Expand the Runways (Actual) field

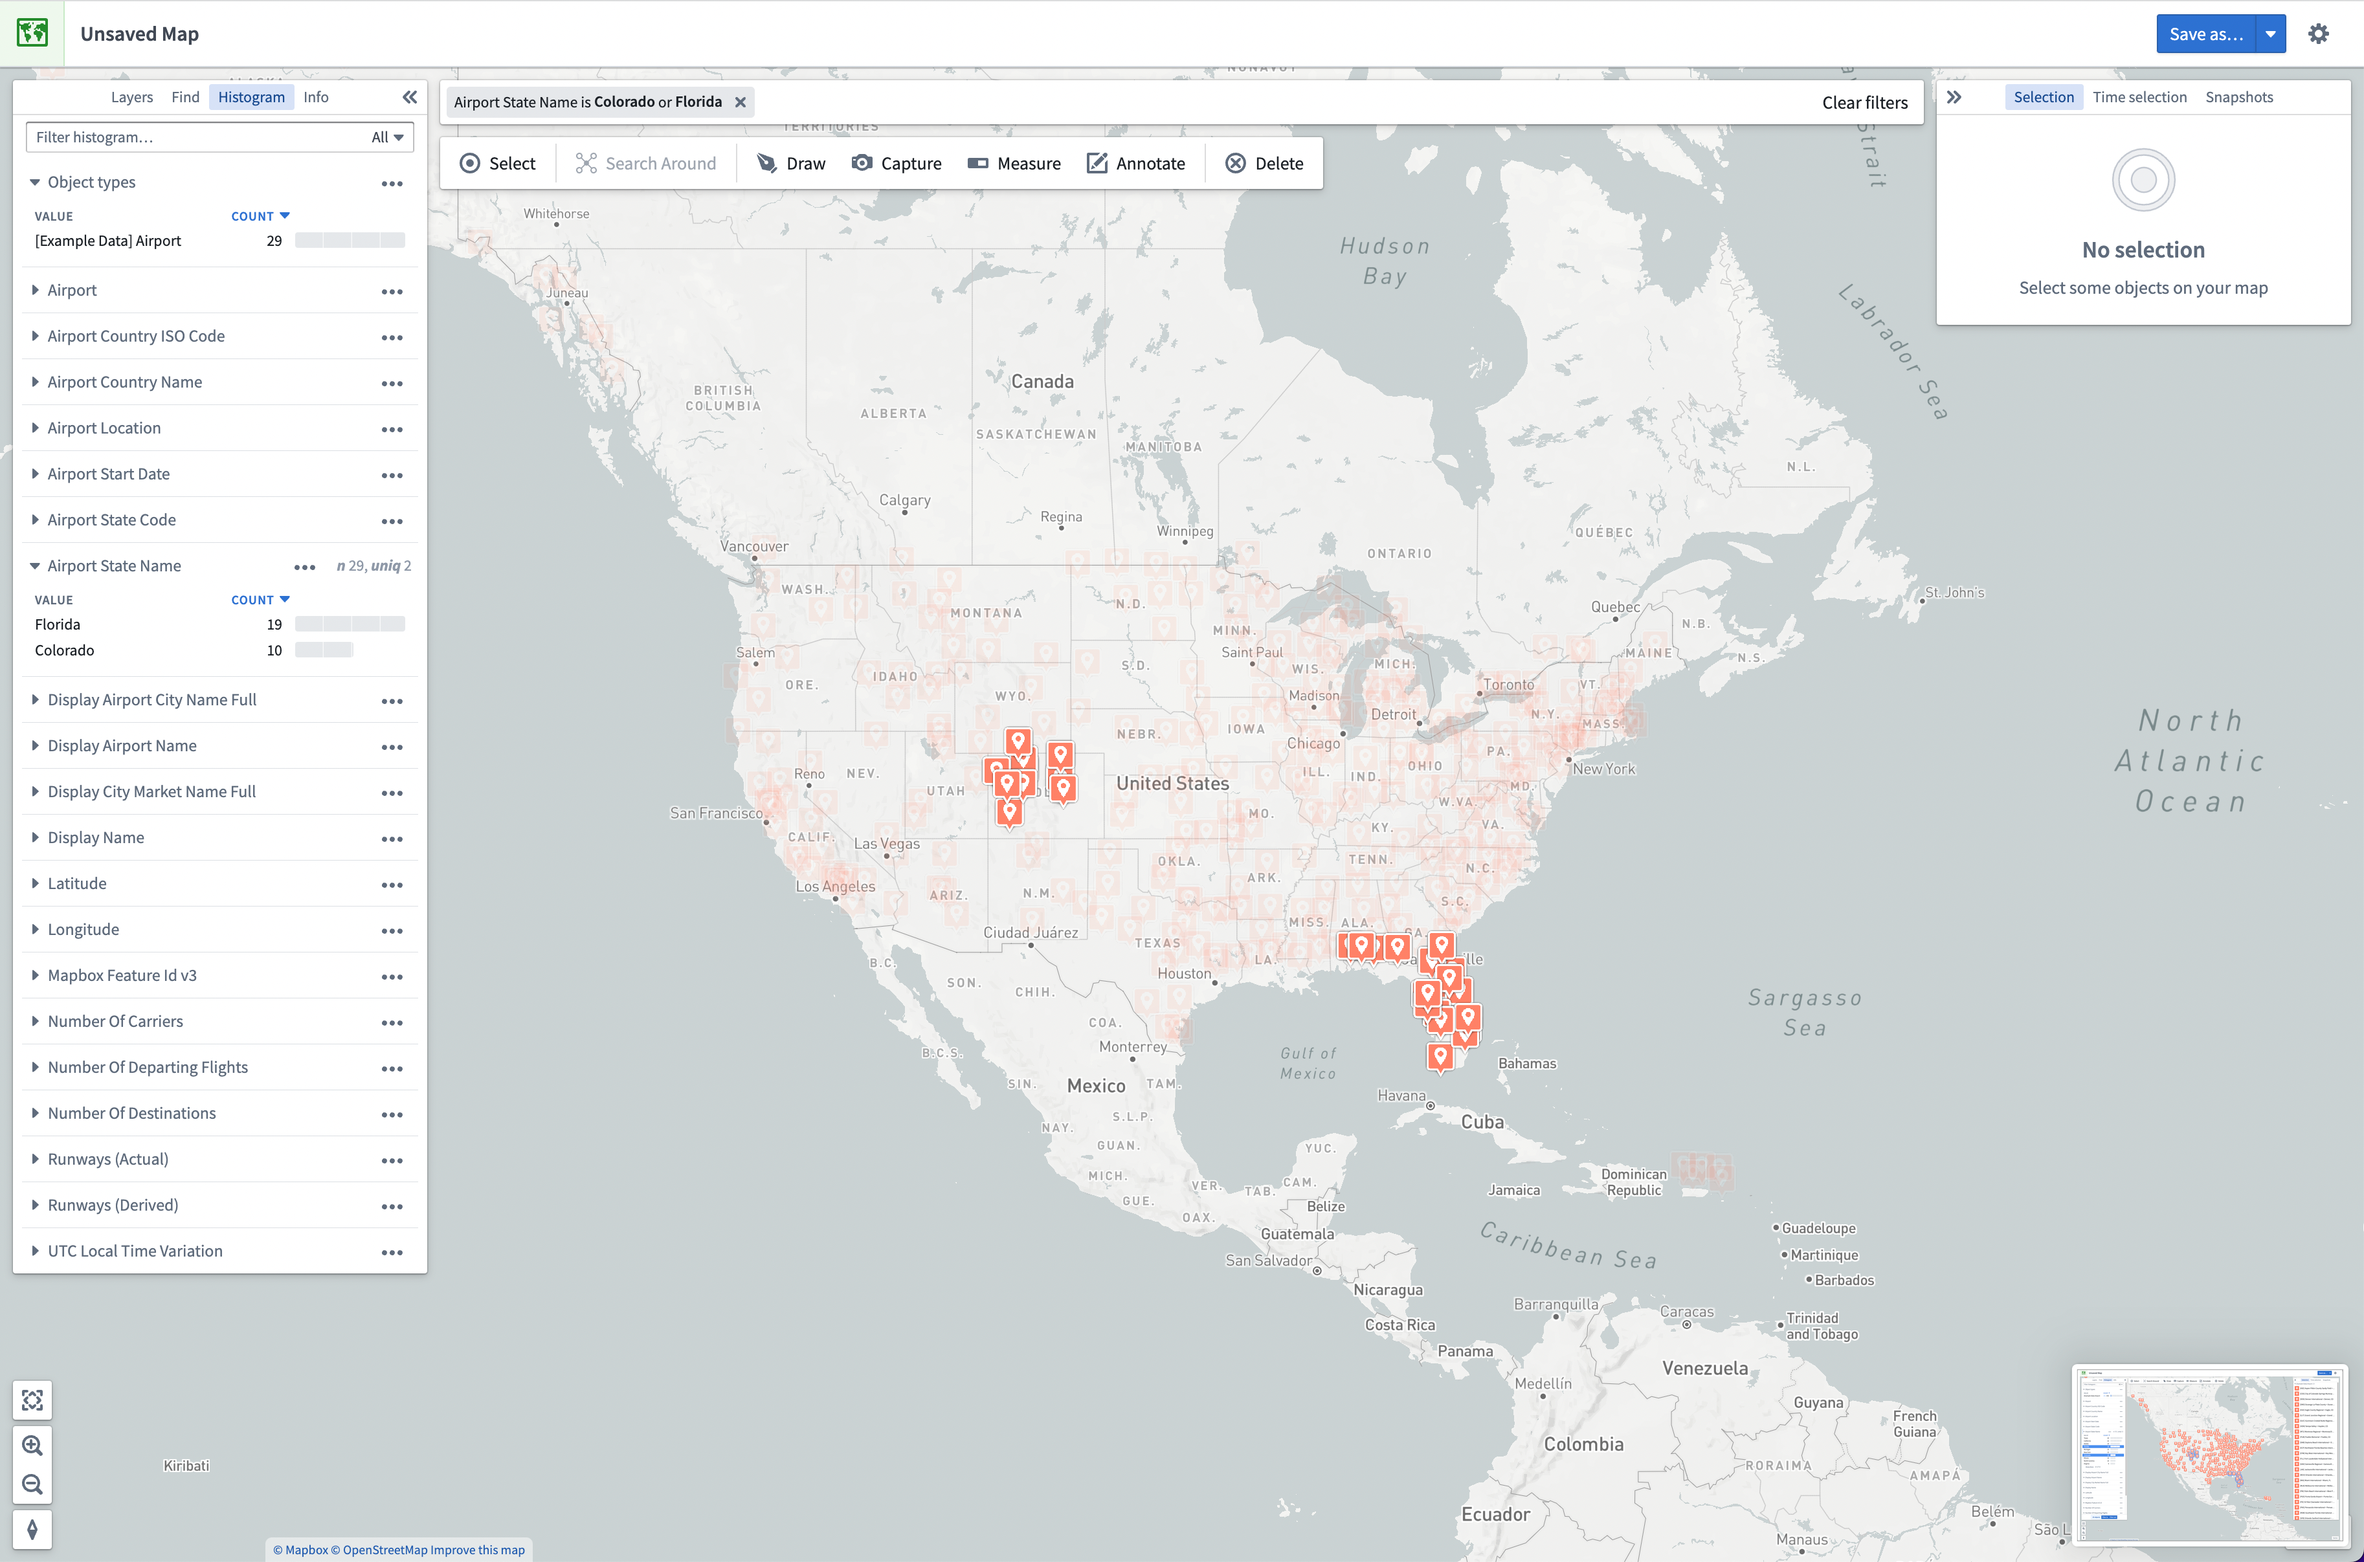(x=35, y=1158)
